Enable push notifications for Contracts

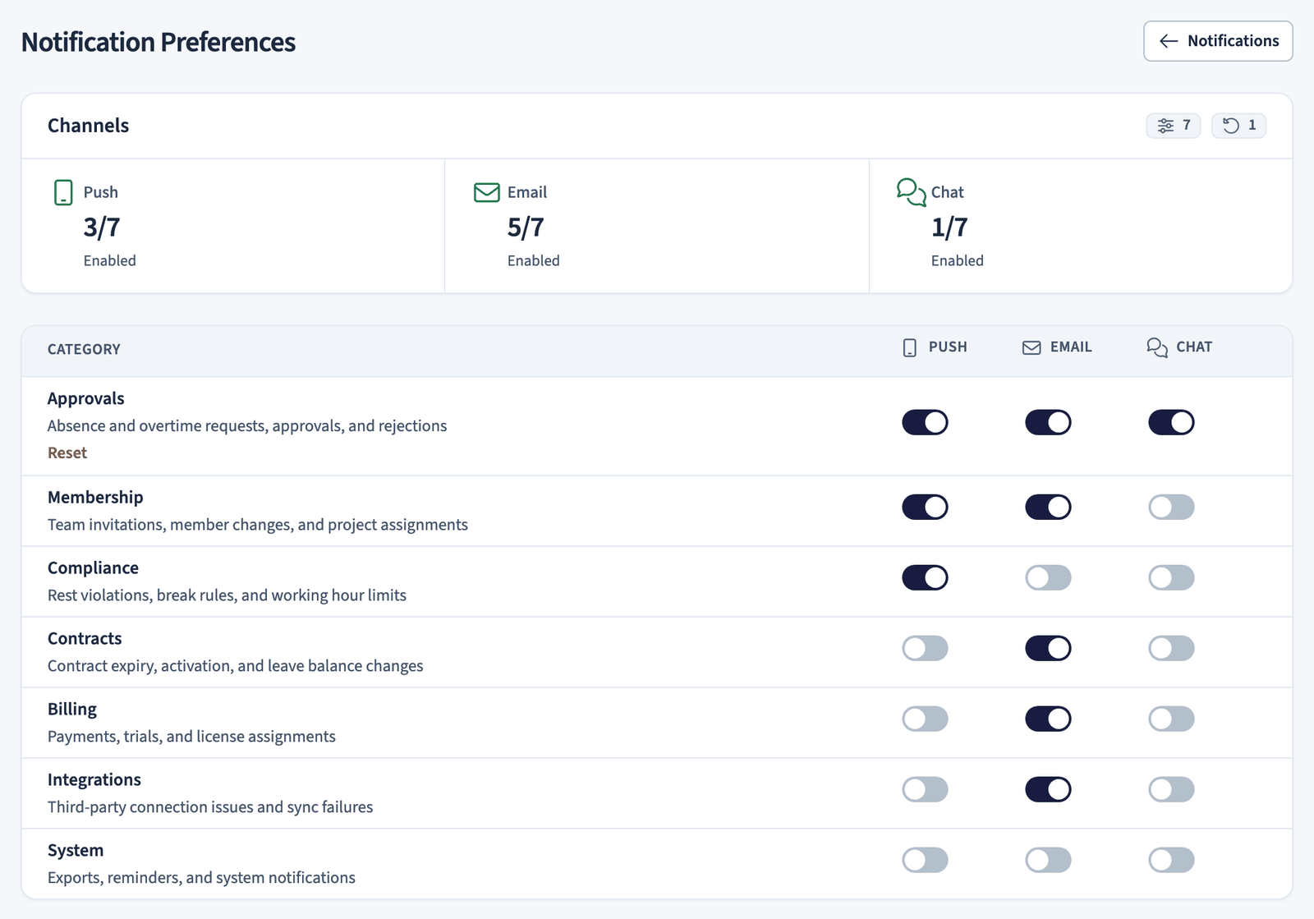pos(925,648)
